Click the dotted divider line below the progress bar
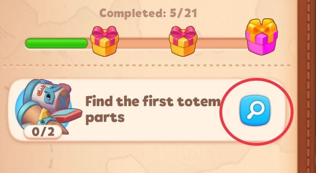The width and height of the screenshot is (316, 173). tap(147, 66)
